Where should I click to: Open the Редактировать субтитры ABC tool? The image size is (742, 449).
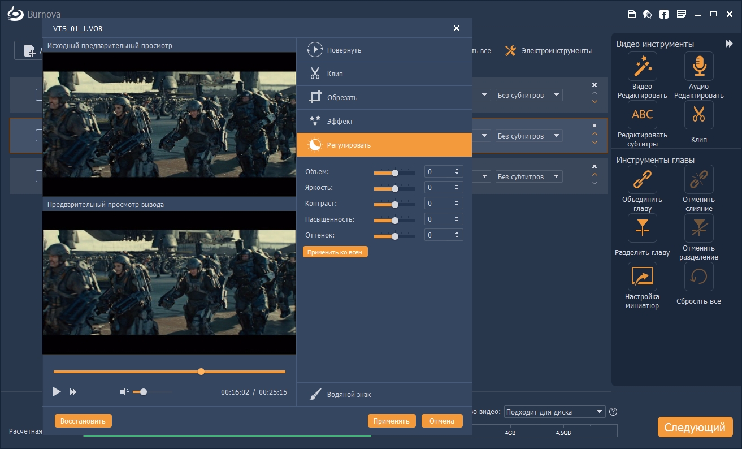[642, 115]
